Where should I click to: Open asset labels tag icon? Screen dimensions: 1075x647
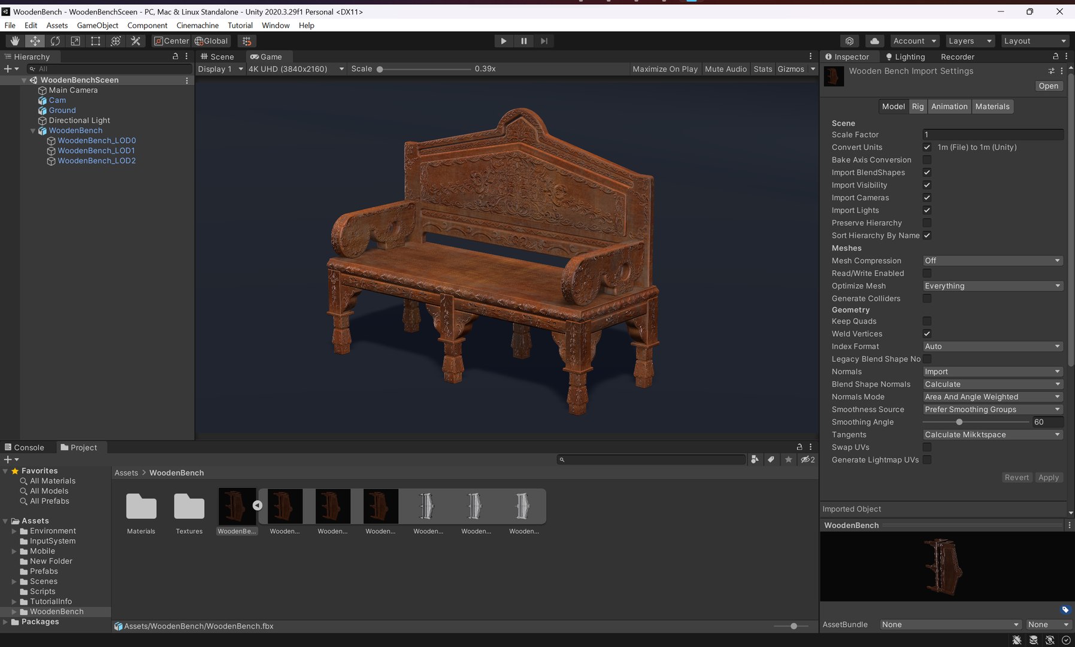tap(1065, 610)
